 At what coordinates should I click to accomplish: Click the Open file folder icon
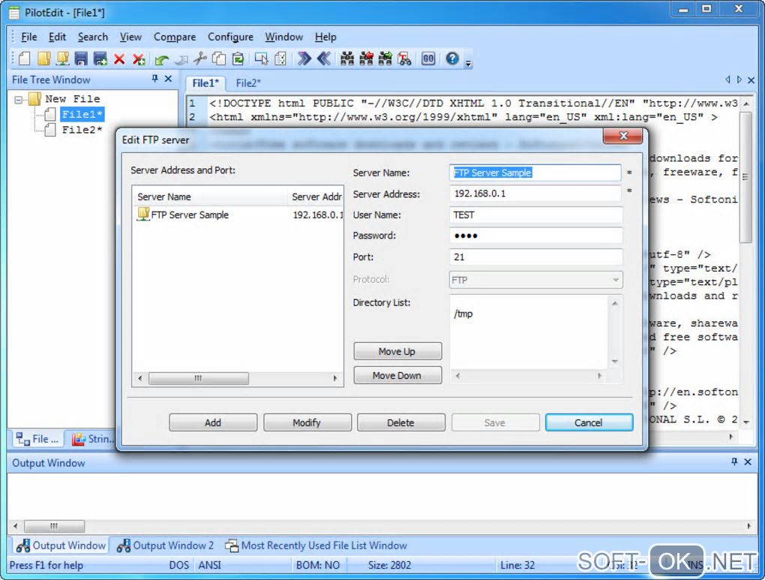pyautogui.click(x=43, y=59)
